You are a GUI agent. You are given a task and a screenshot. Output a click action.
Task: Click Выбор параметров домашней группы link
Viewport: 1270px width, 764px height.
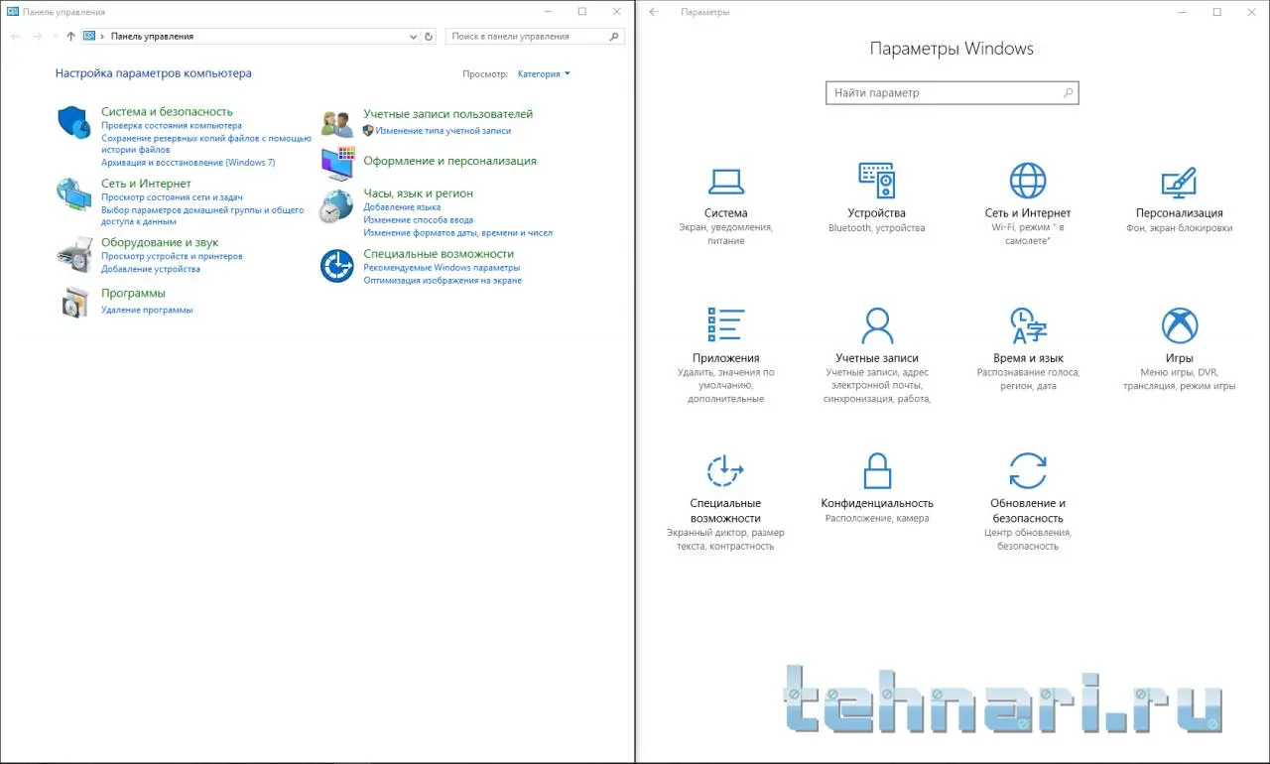[202, 216]
